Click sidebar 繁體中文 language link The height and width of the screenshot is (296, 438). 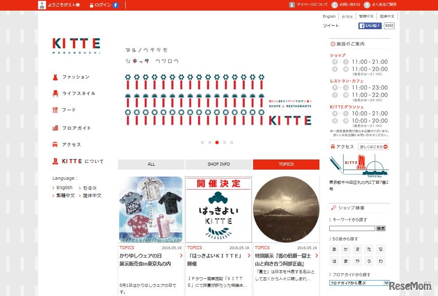(65, 196)
